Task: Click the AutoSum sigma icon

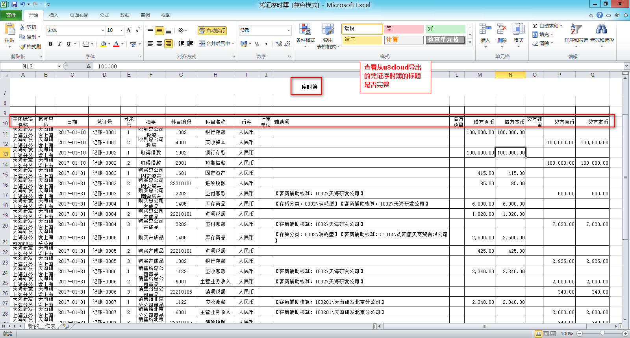Action: tap(535, 26)
